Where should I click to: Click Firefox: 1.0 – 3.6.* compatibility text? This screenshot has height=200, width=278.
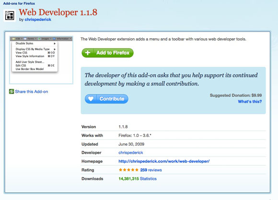click(x=135, y=136)
